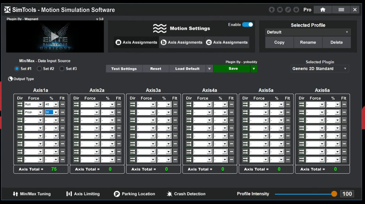
Task: Click the Test Settings button
Action: (124, 69)
